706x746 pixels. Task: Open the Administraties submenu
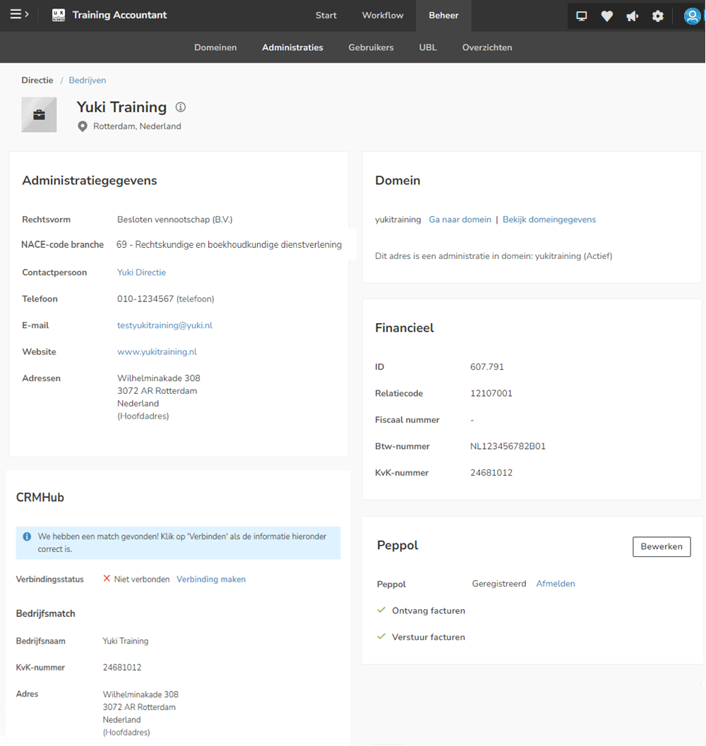pyautogui.click(x=292, y=47)
